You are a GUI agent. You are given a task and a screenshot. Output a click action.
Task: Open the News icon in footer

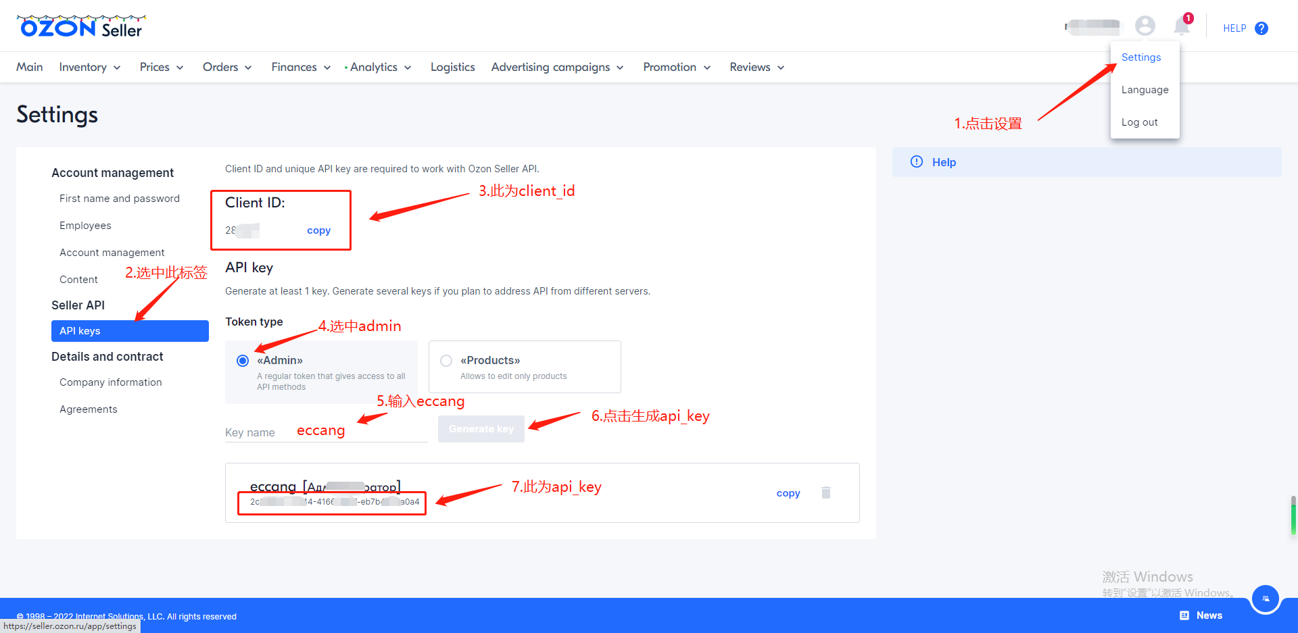tap(1184, 615)
